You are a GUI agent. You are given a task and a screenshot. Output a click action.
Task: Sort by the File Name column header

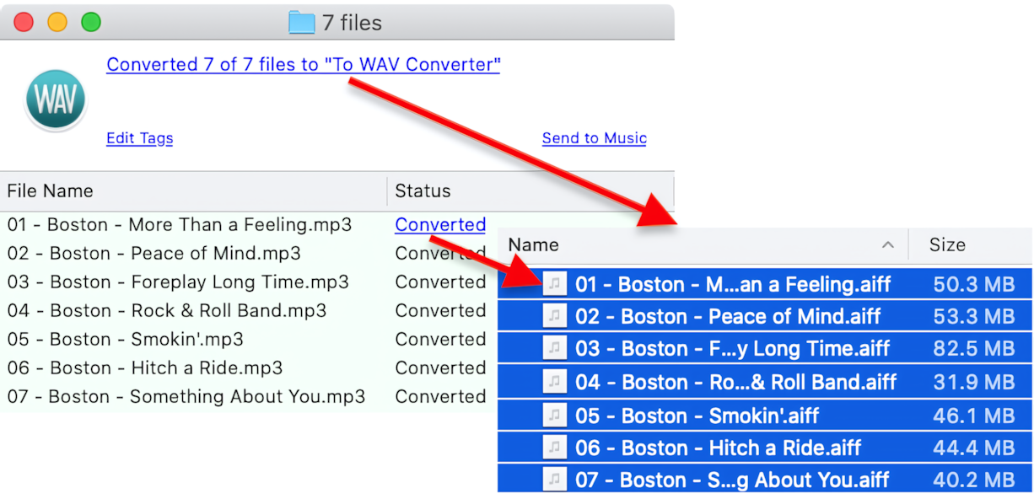193,191
